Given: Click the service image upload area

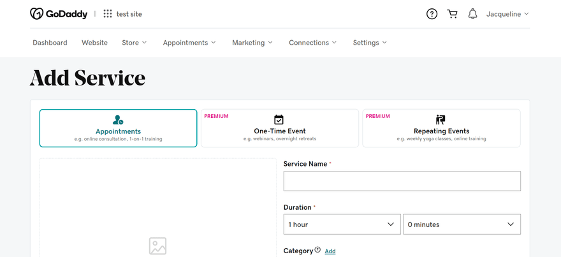Looking at the screenshot, I should tap(157, 208).
